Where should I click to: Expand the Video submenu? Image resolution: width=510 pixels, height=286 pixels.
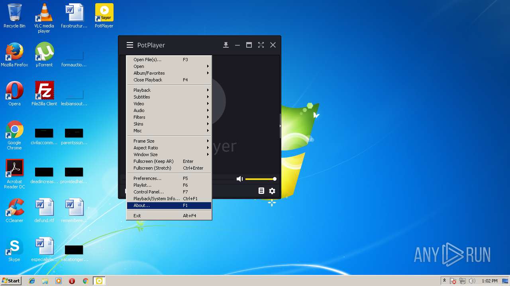click(x=169, y=104)
